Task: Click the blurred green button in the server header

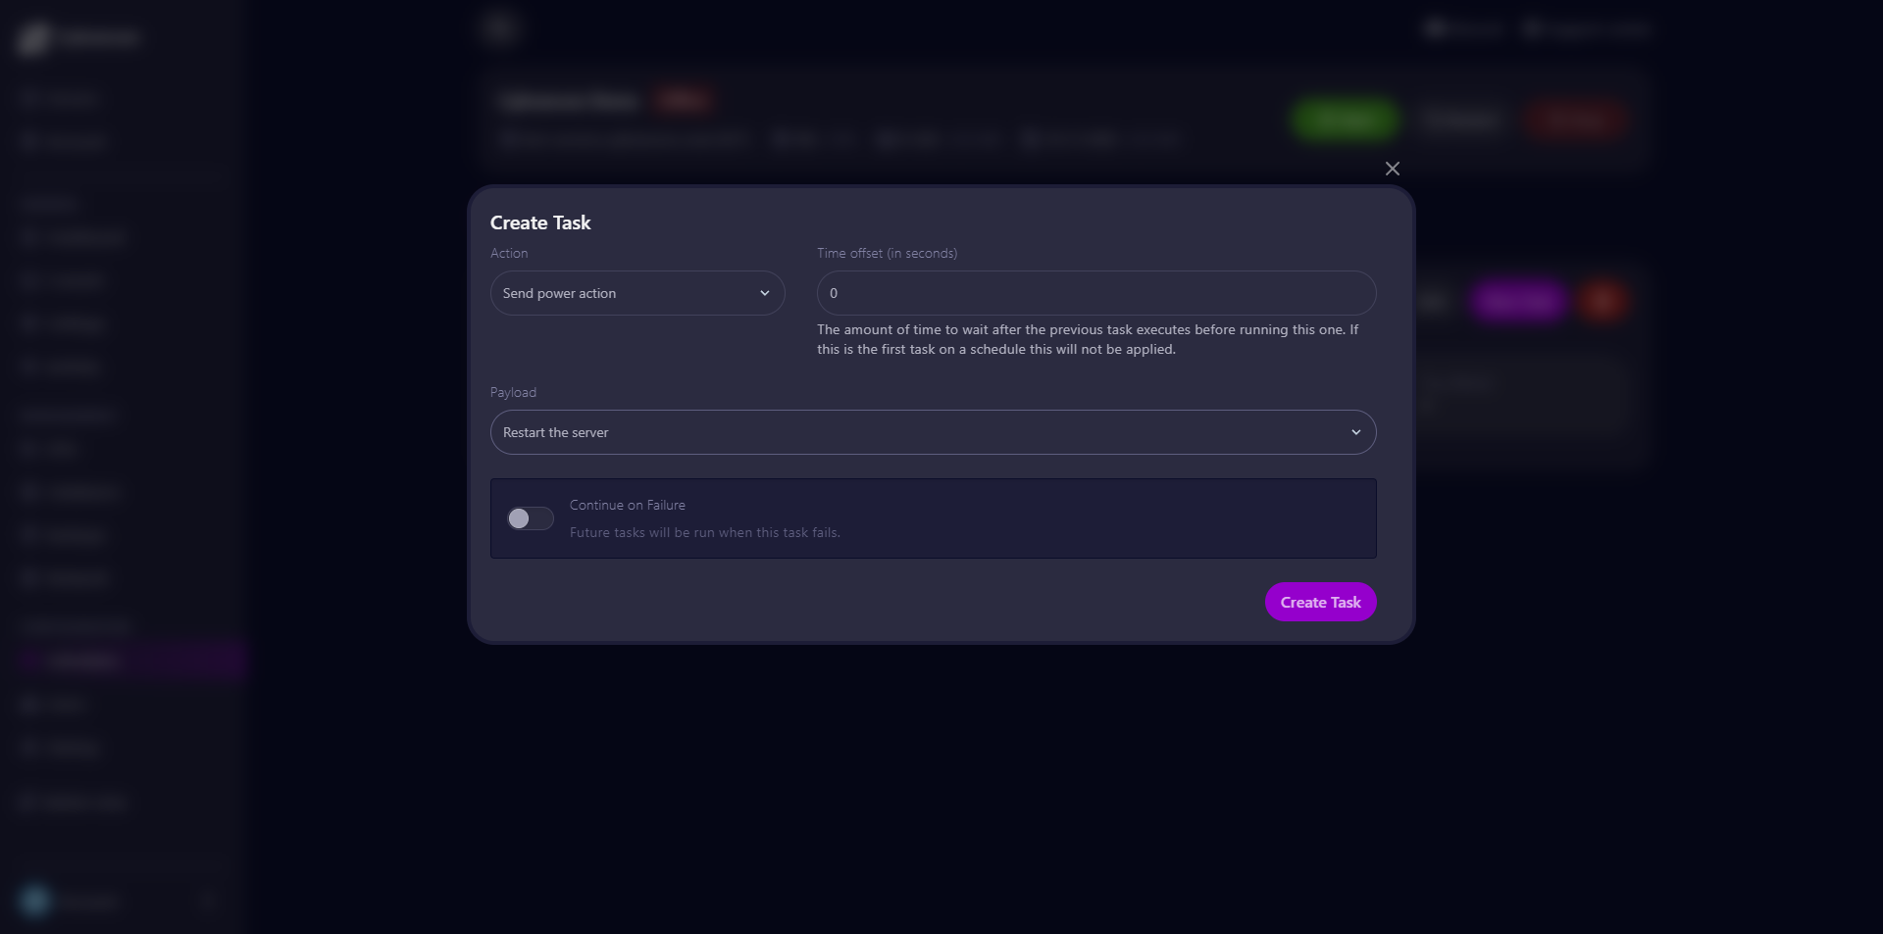Action: pyautogui.click(x=1344, y=120)
